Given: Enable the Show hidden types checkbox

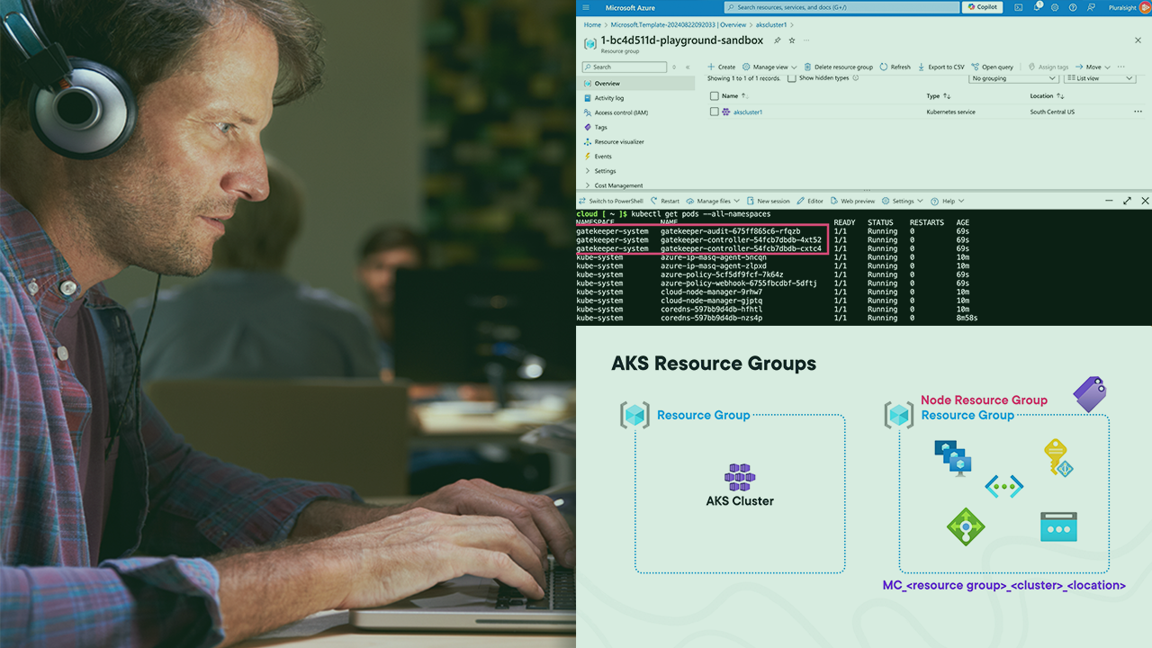Looking at the screenshot, I should (x=792, y=78).
